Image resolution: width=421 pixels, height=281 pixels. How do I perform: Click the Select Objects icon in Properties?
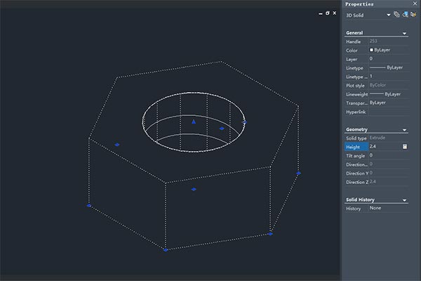pos(405,15)
